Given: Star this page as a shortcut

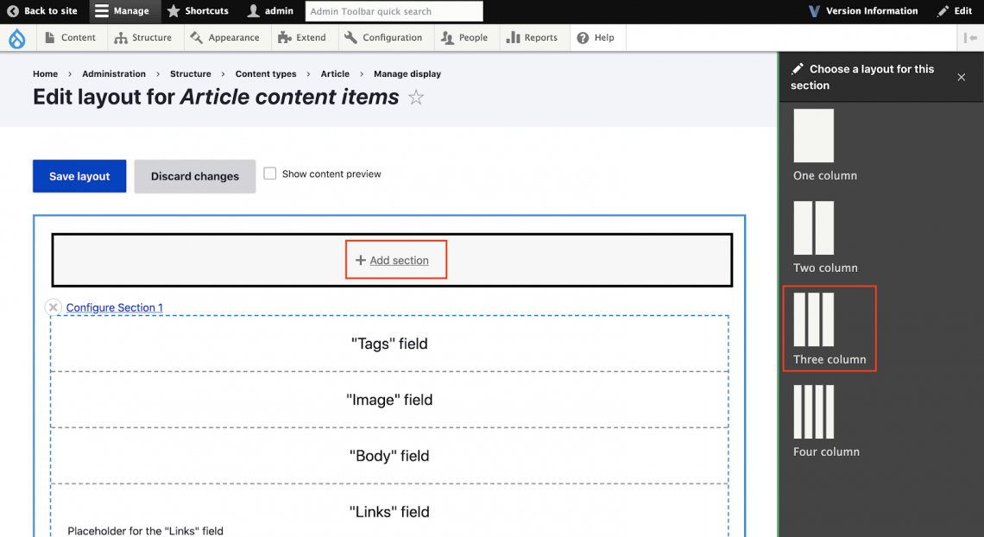Looking at the screenshot, I should (x=416, y=98).
